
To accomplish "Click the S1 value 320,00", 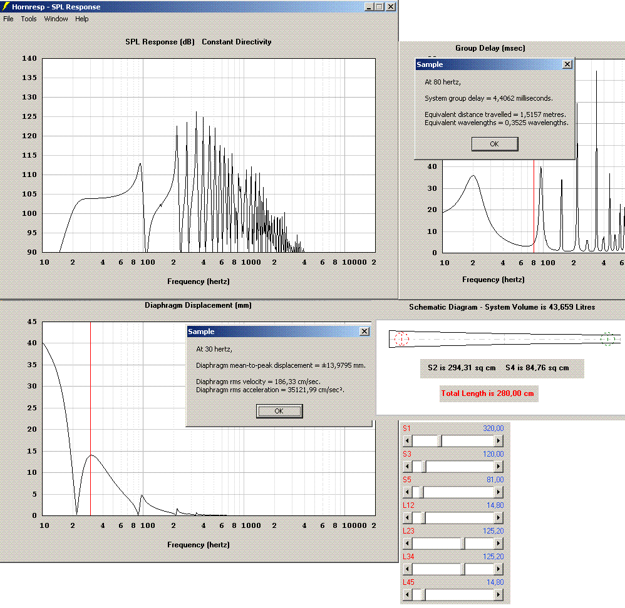I will click(x=493, y=428).
